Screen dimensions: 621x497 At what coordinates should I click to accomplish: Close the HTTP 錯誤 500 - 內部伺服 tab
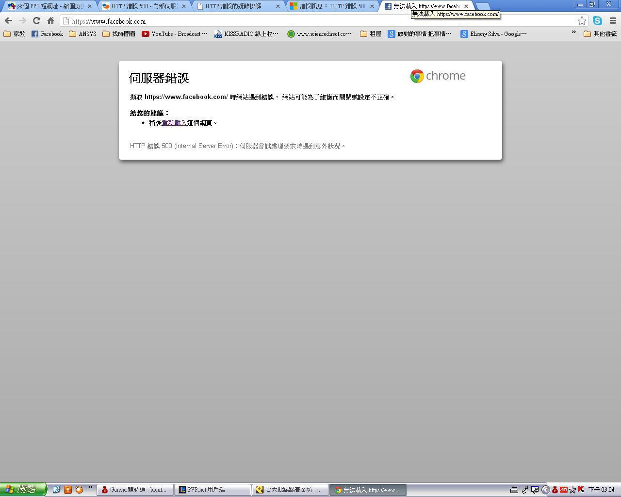184,6
